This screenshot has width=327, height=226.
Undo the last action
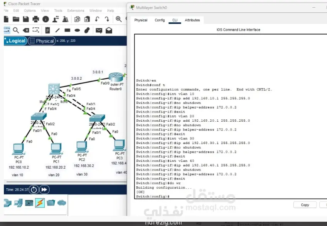pyautogui.click(x=97, y=19)
